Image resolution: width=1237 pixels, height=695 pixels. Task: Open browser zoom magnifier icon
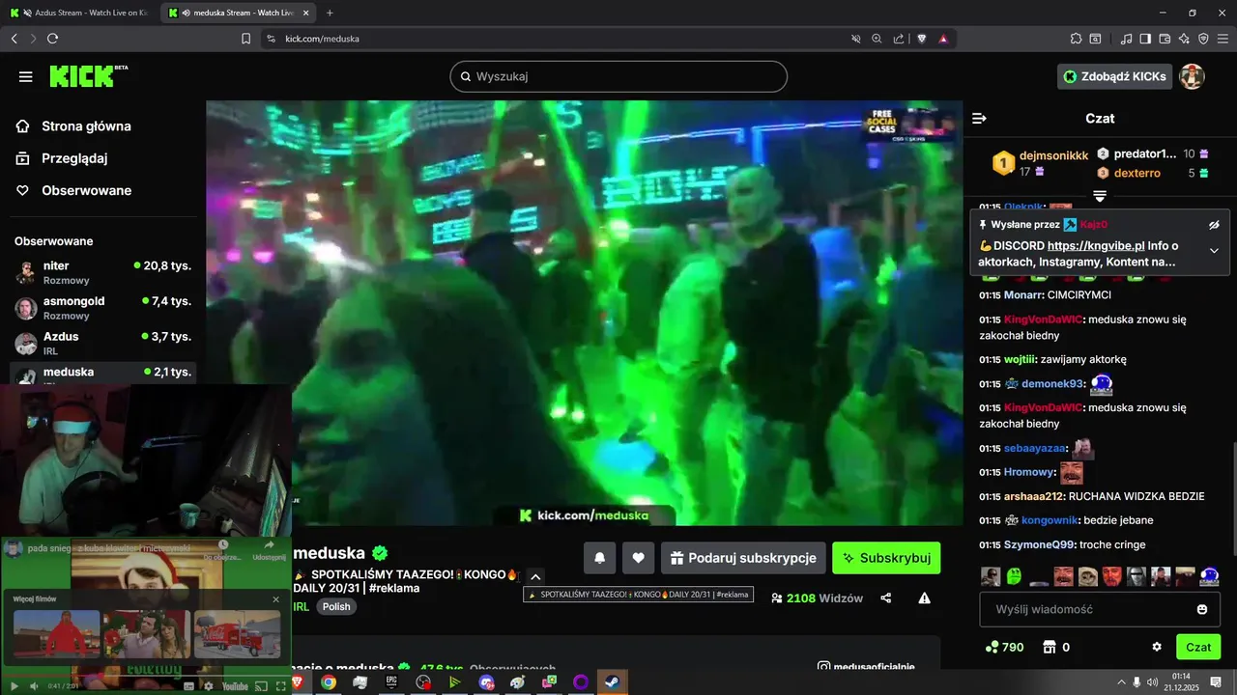pyautogui.click(x=877, y=39)
